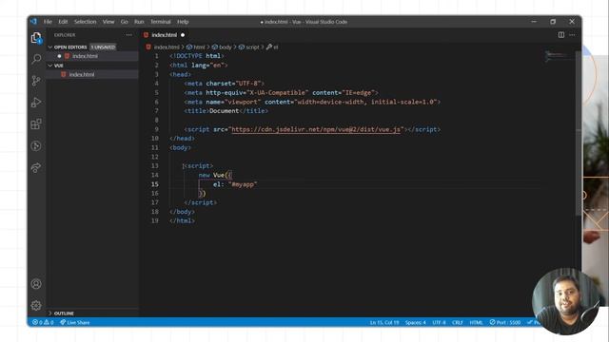
Task: Click Port: 5500 Live Server status
Action: point(505,322)
